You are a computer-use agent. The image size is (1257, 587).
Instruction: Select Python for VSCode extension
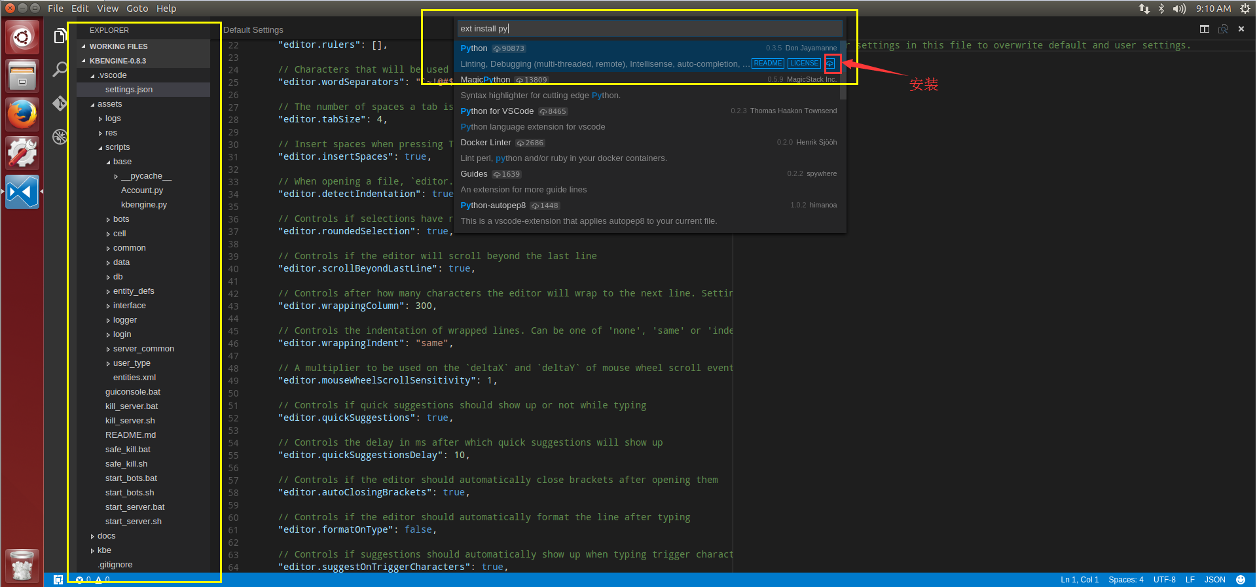pyautogui.click(x=647, y=119)
